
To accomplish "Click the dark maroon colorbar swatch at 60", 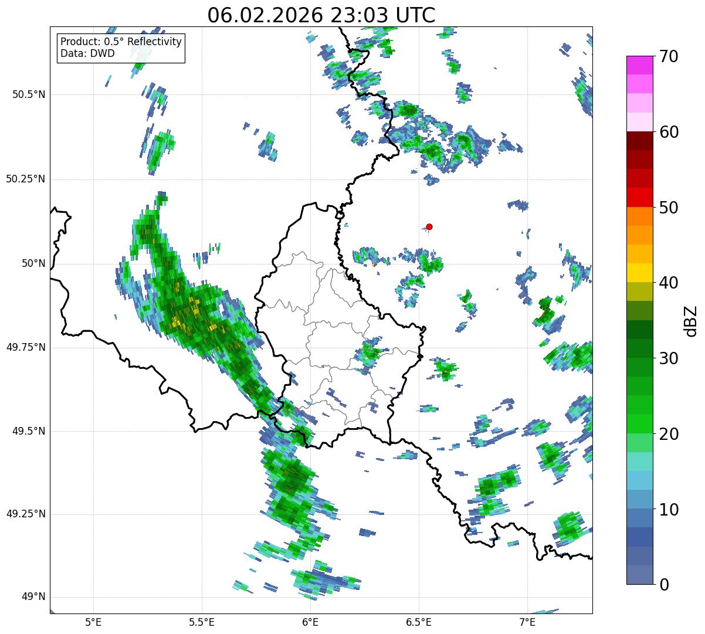I will pos(639,141).
